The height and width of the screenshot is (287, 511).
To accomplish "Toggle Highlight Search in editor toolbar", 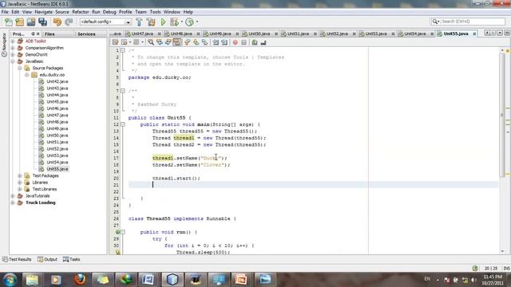I will click(176, 42).
